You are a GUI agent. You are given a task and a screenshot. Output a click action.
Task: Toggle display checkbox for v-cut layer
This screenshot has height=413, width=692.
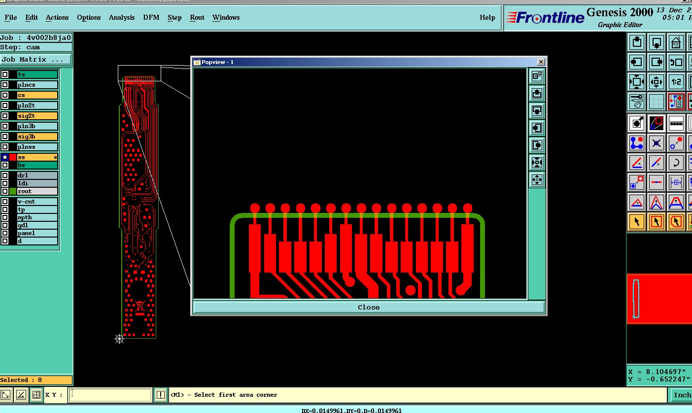click(5, 202)
